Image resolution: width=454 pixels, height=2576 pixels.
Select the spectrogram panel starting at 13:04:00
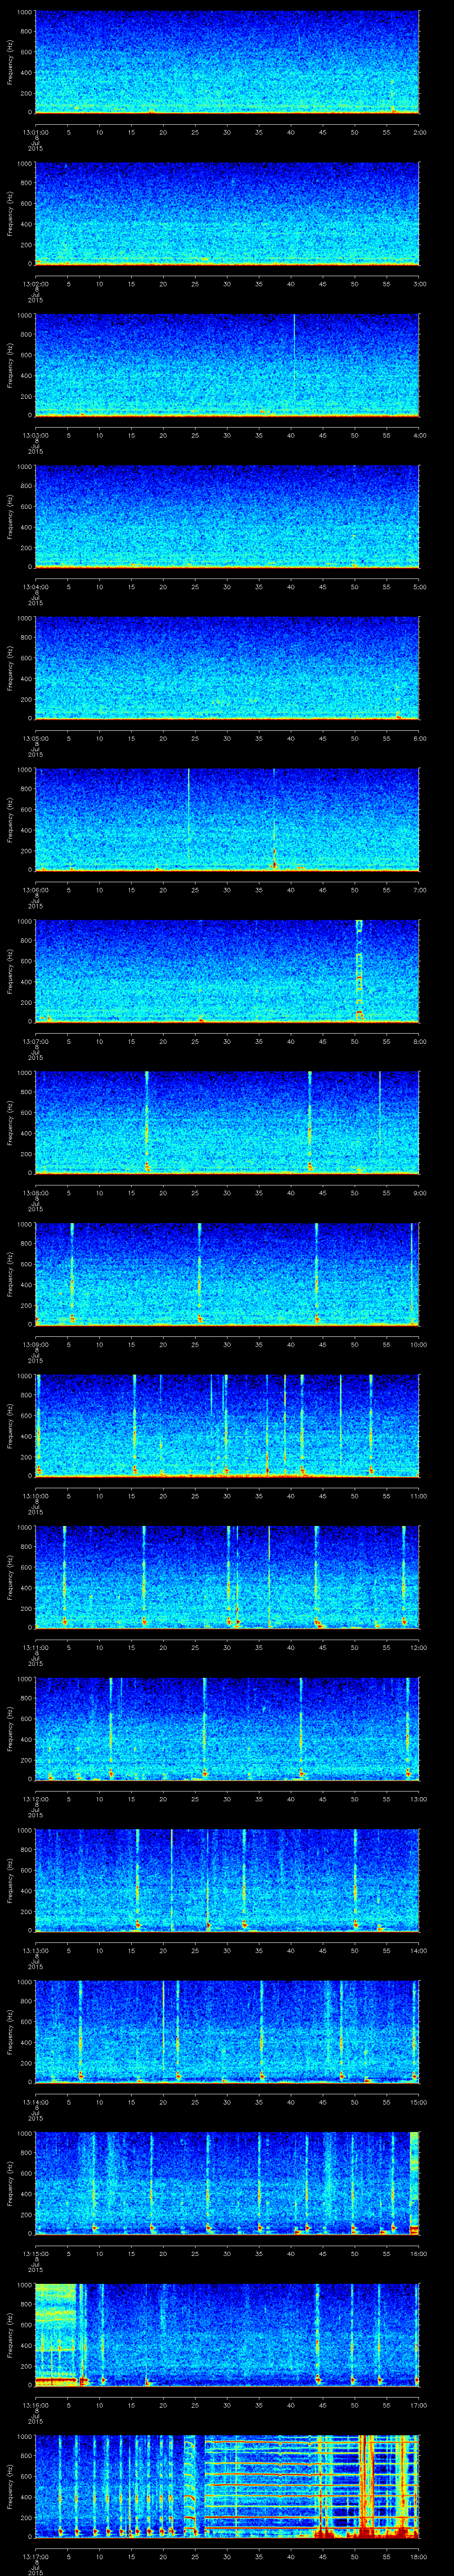point(227,516)
